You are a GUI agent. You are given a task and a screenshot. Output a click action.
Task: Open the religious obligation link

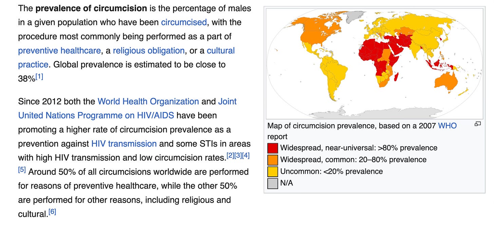[149, 51]
